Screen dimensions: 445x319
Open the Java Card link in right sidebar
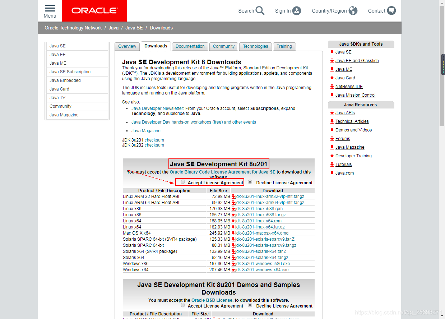point(345,78)
